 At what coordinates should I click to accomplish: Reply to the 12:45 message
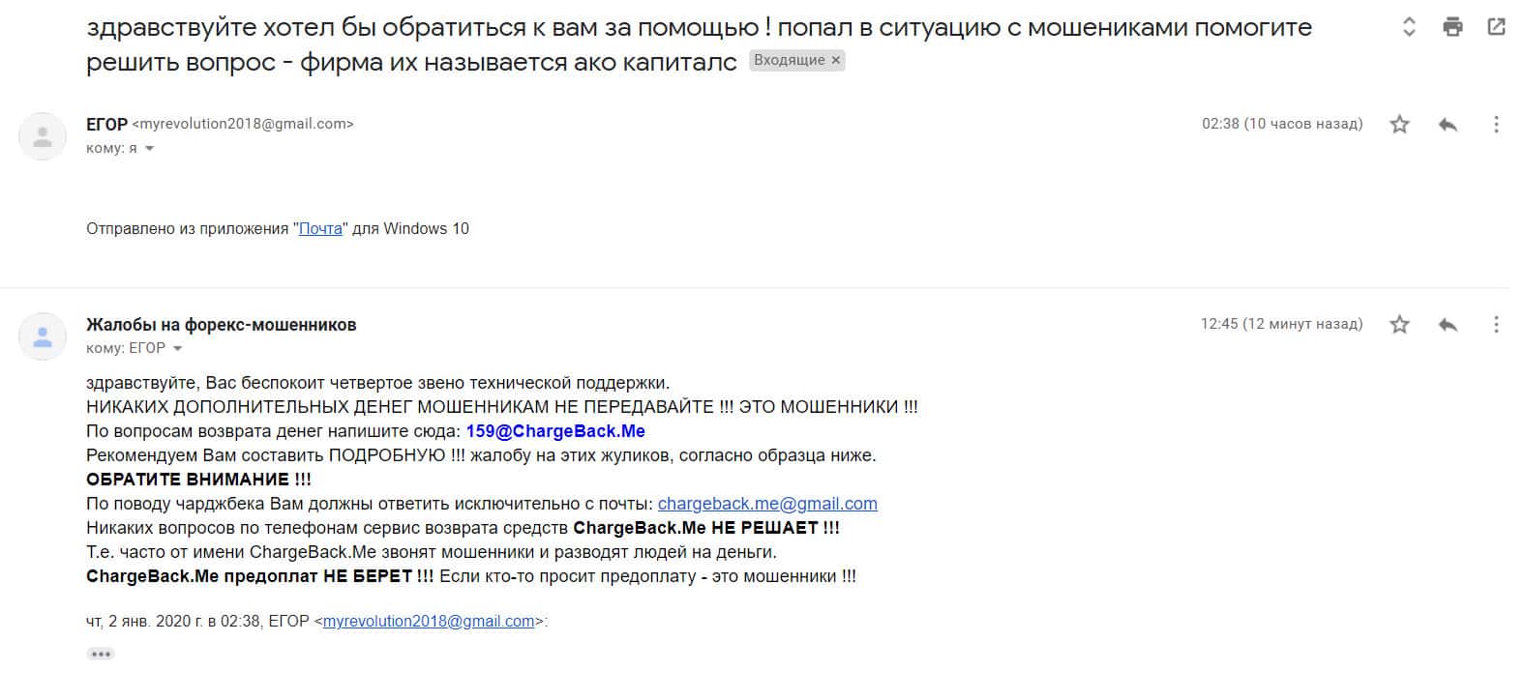pos(1448,325)
